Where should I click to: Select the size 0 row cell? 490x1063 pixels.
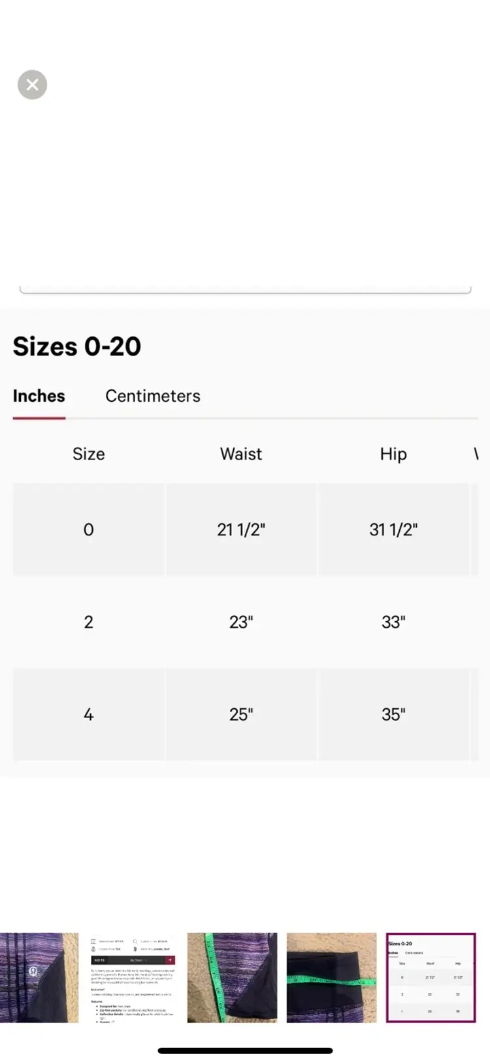tap(88, 530)
